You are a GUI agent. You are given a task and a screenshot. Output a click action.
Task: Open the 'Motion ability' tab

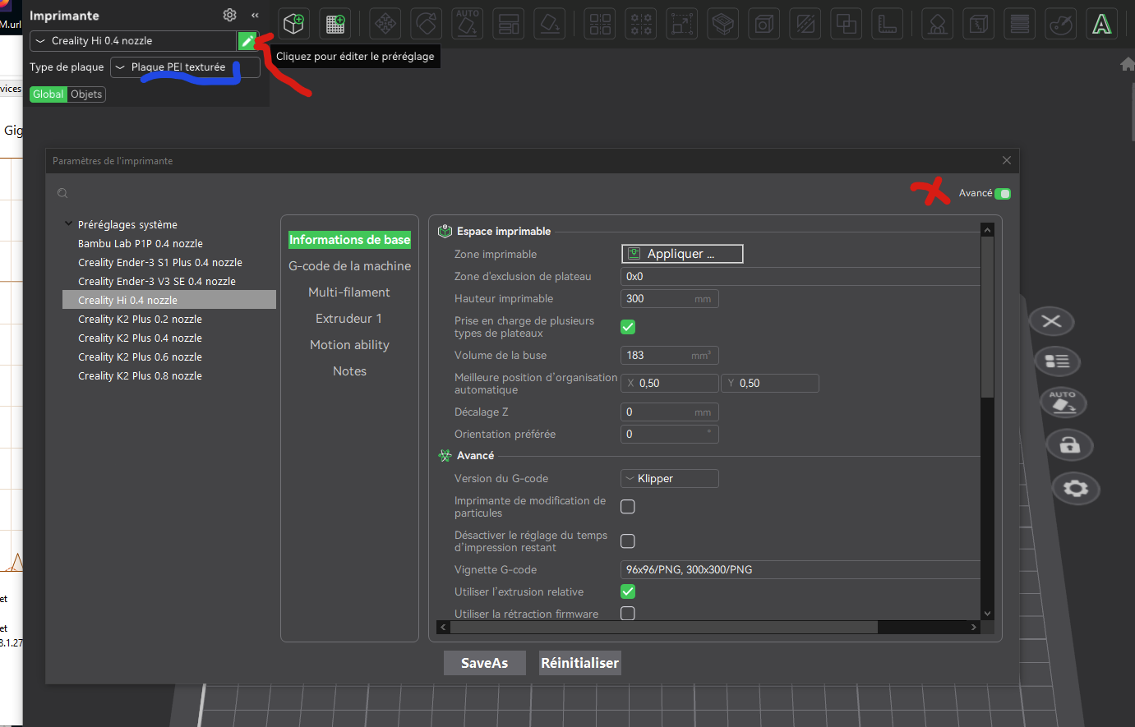click(349, 345)
